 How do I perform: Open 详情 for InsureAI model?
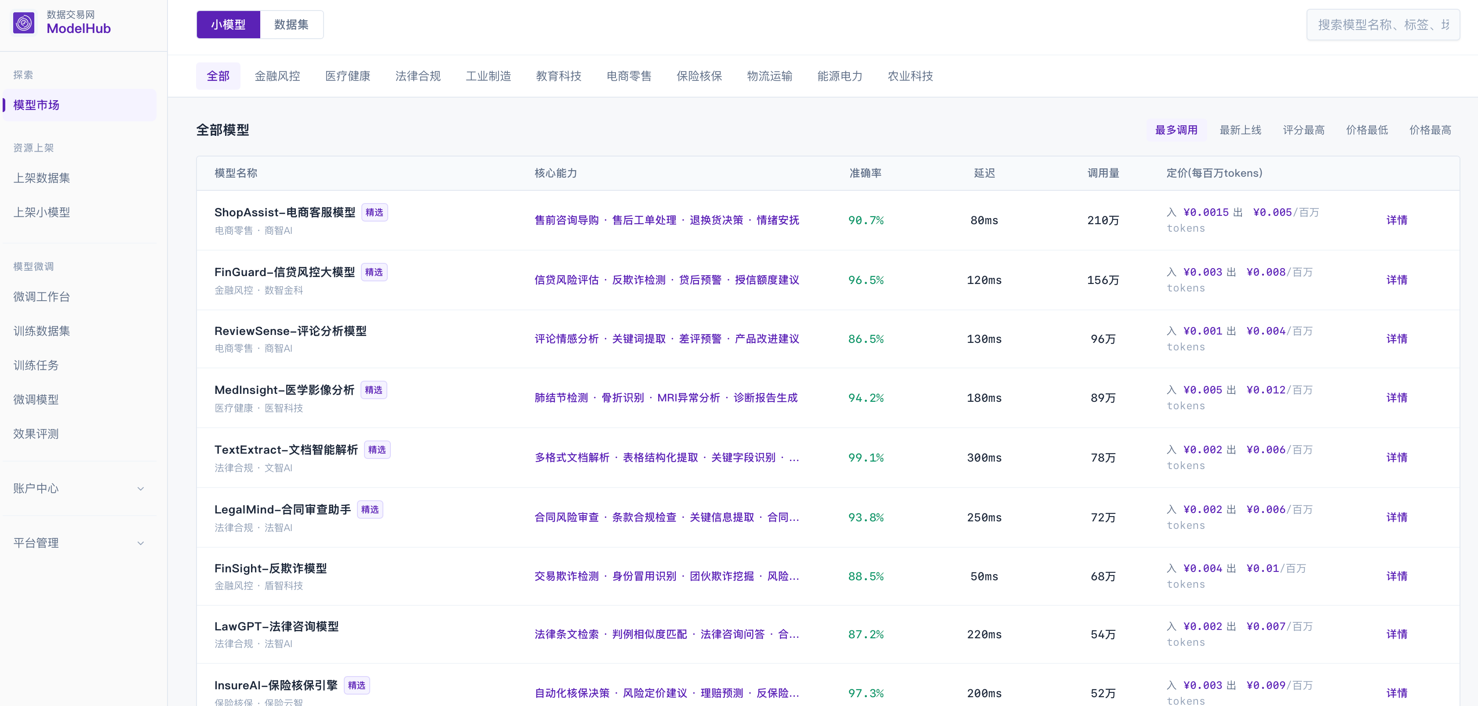tap(1397, 693)
